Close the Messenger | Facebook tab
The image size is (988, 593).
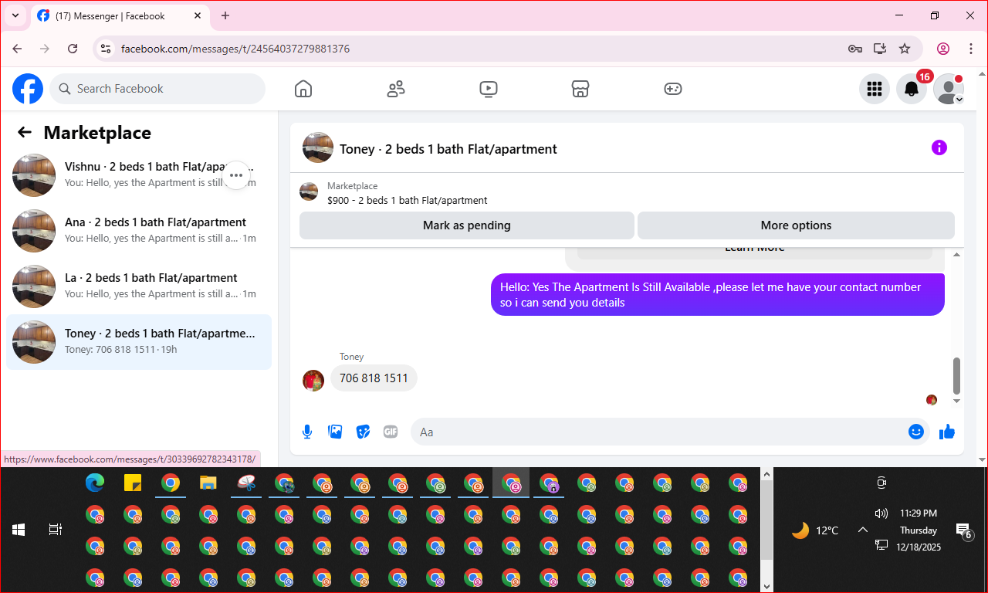click(x=198, y=15)
